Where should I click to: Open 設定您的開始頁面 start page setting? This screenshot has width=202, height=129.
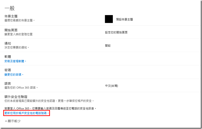coord(116,32)
